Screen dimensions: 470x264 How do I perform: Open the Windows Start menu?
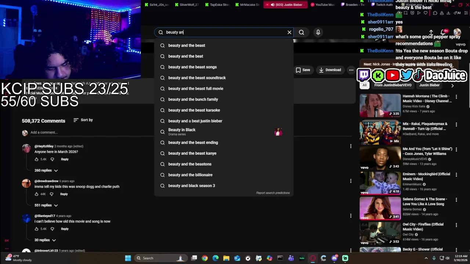pyautogui.click(x=128, y=258)
